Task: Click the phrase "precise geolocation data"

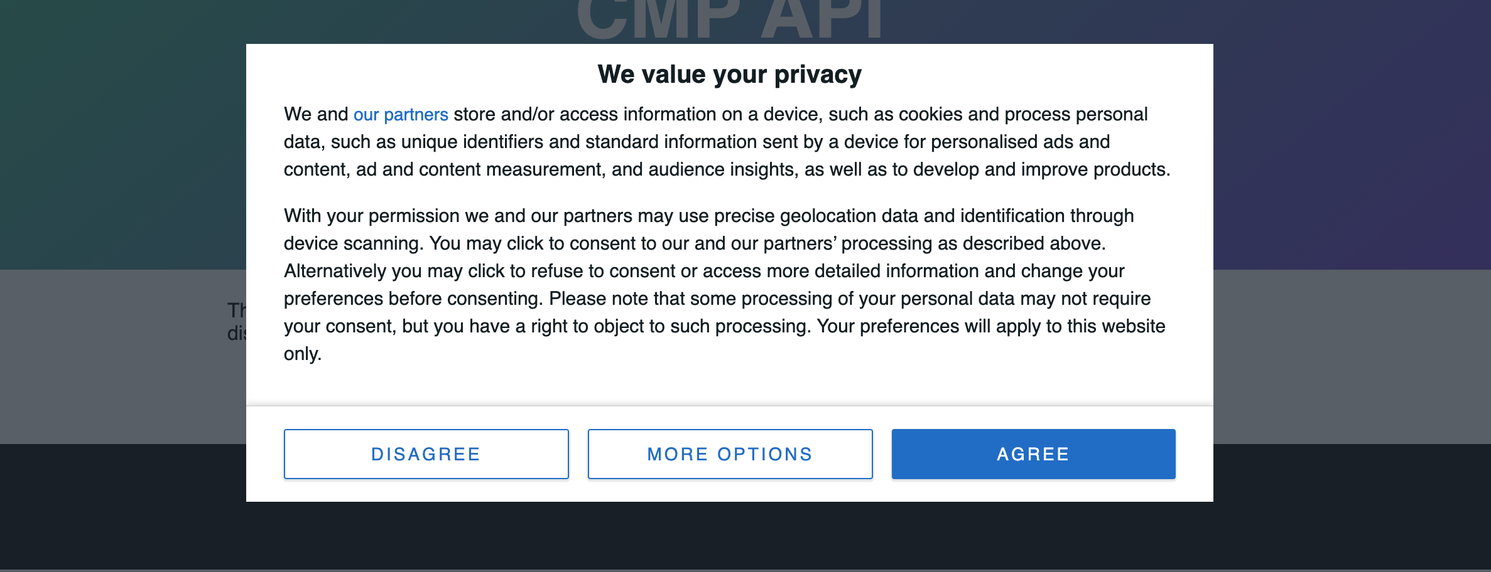Action: click(816, 216)
